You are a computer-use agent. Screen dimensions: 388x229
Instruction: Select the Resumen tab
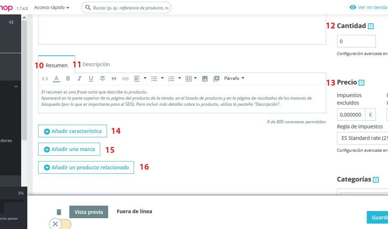pyautogui.click(x=56, y=65)
